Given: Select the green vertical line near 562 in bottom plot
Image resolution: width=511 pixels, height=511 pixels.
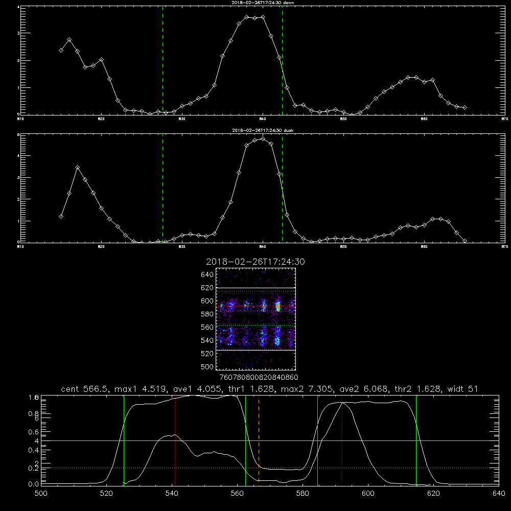Looking at the screenshot, I should pyautogui.click(x=245, y=440).
